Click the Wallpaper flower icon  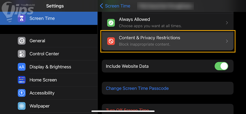pyautogui.click(x=22, y=106)
